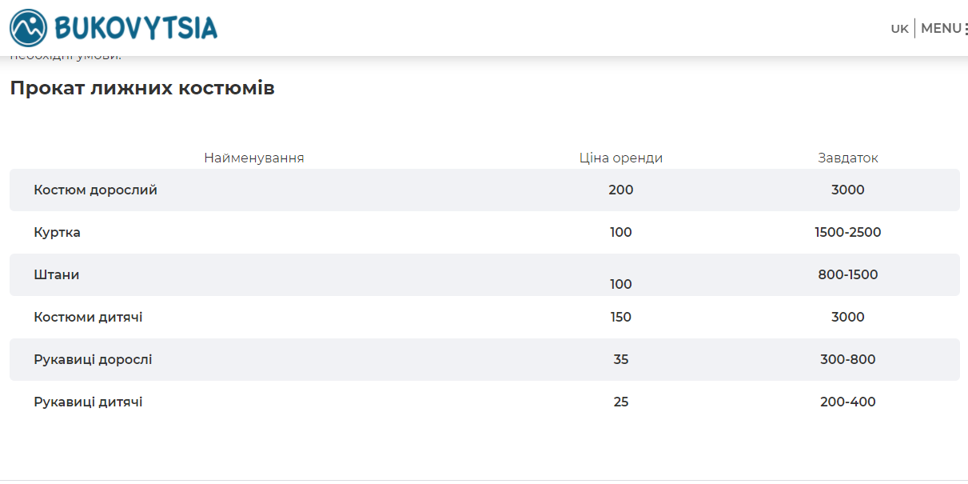968x484 pixels.
Task: Click the 800-1500 deposit for trousers
Action: (x=847, y=275)
